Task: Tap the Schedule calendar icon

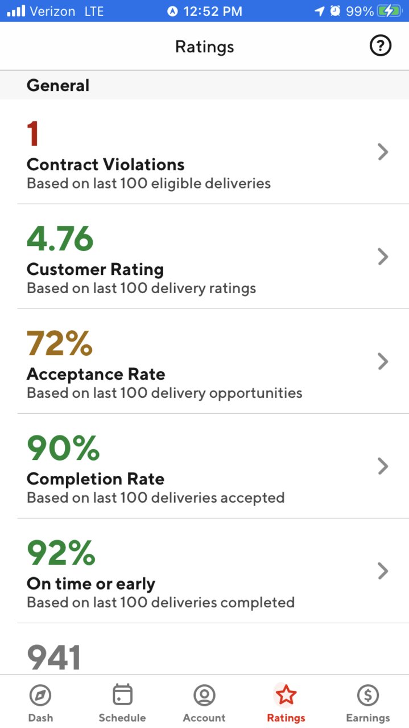Action: tap(122, 695)
